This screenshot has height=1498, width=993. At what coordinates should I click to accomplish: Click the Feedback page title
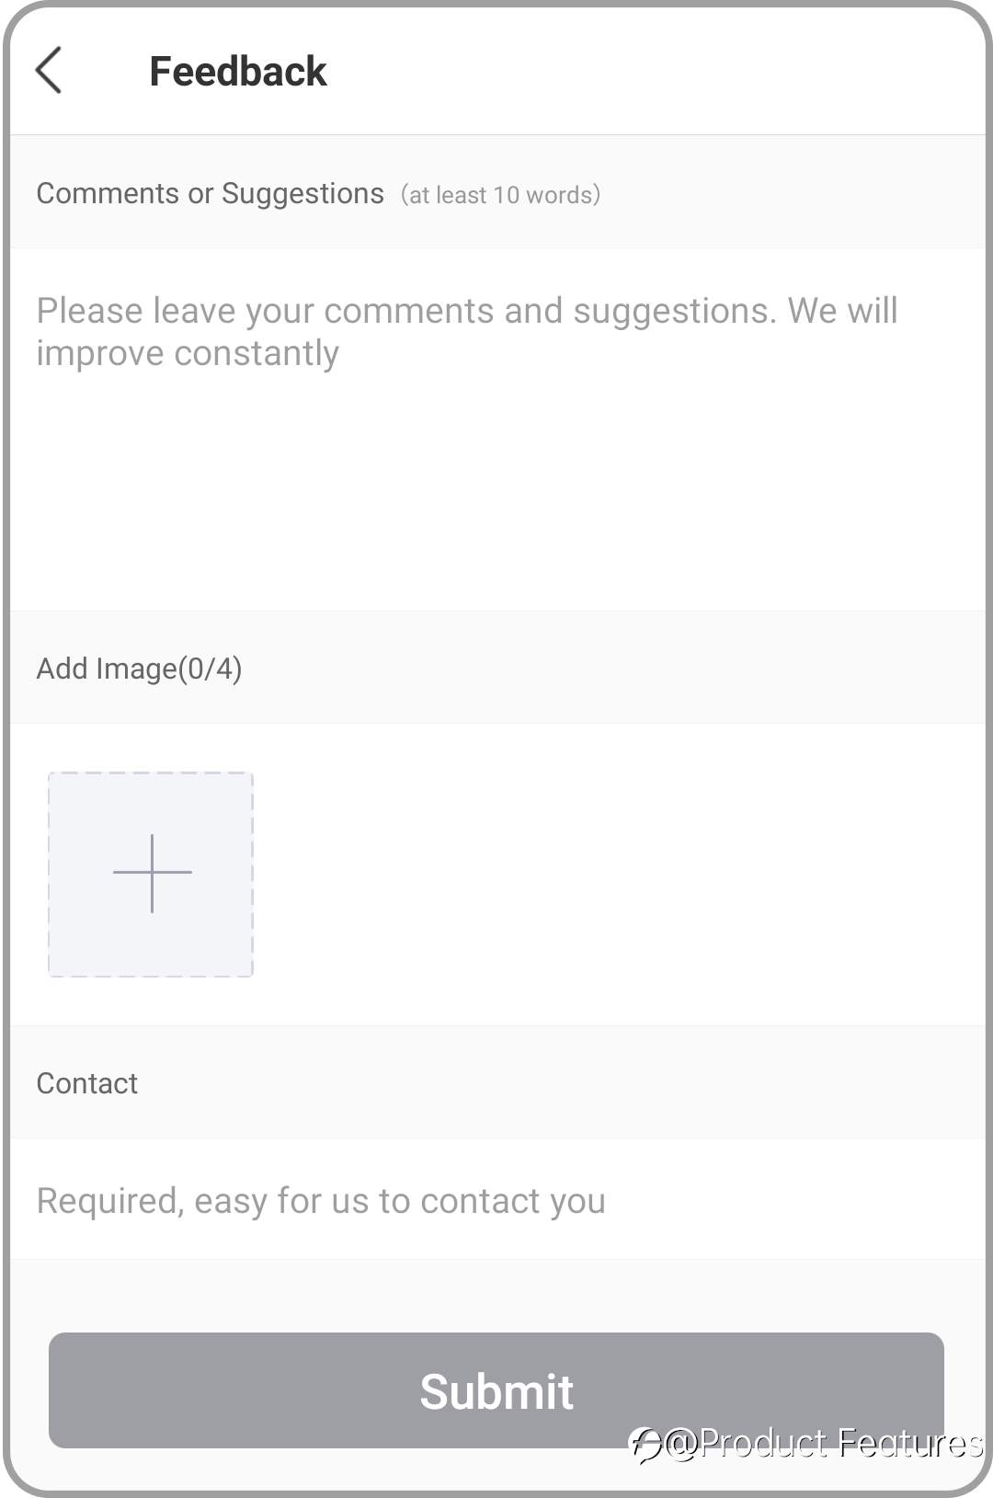238,72
